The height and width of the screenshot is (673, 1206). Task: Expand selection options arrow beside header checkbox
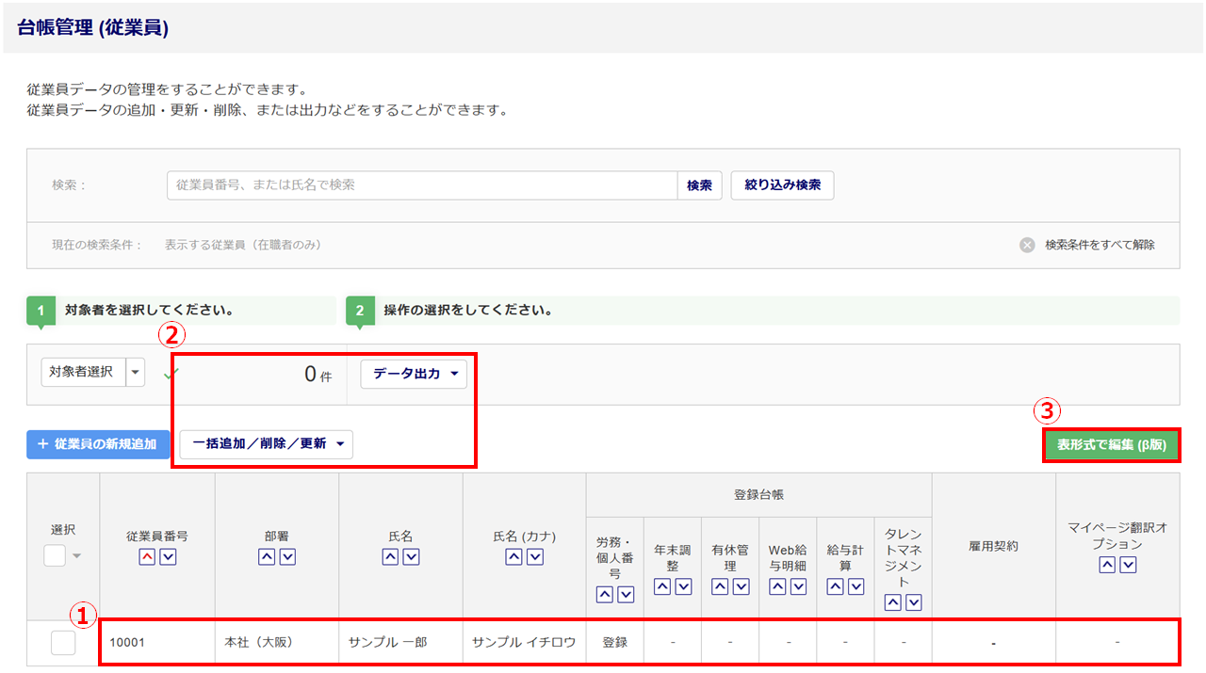[x=77, y=556]
